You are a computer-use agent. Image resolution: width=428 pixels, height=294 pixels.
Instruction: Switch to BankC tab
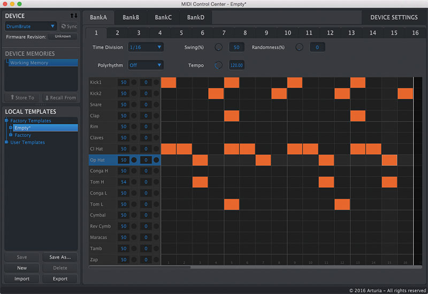[x=163, y=18]
